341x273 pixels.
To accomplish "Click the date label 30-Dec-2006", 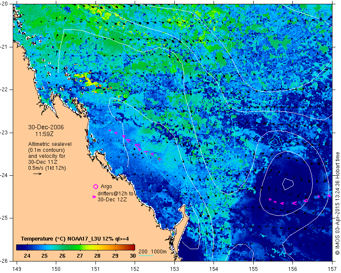I will pos(46,127).
